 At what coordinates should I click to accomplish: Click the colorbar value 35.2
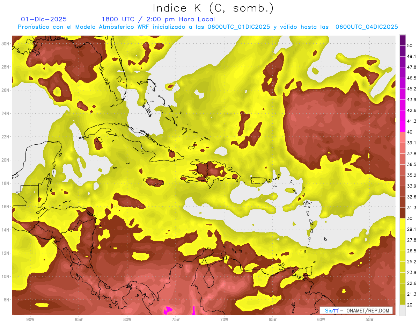pos(412,175)
